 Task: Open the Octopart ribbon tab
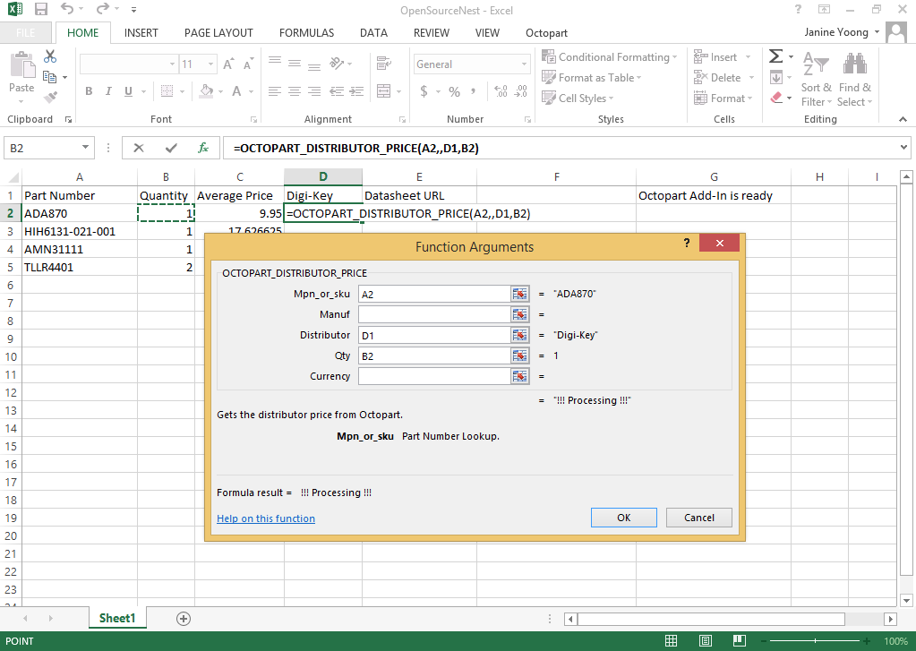(x=546, y=33)
